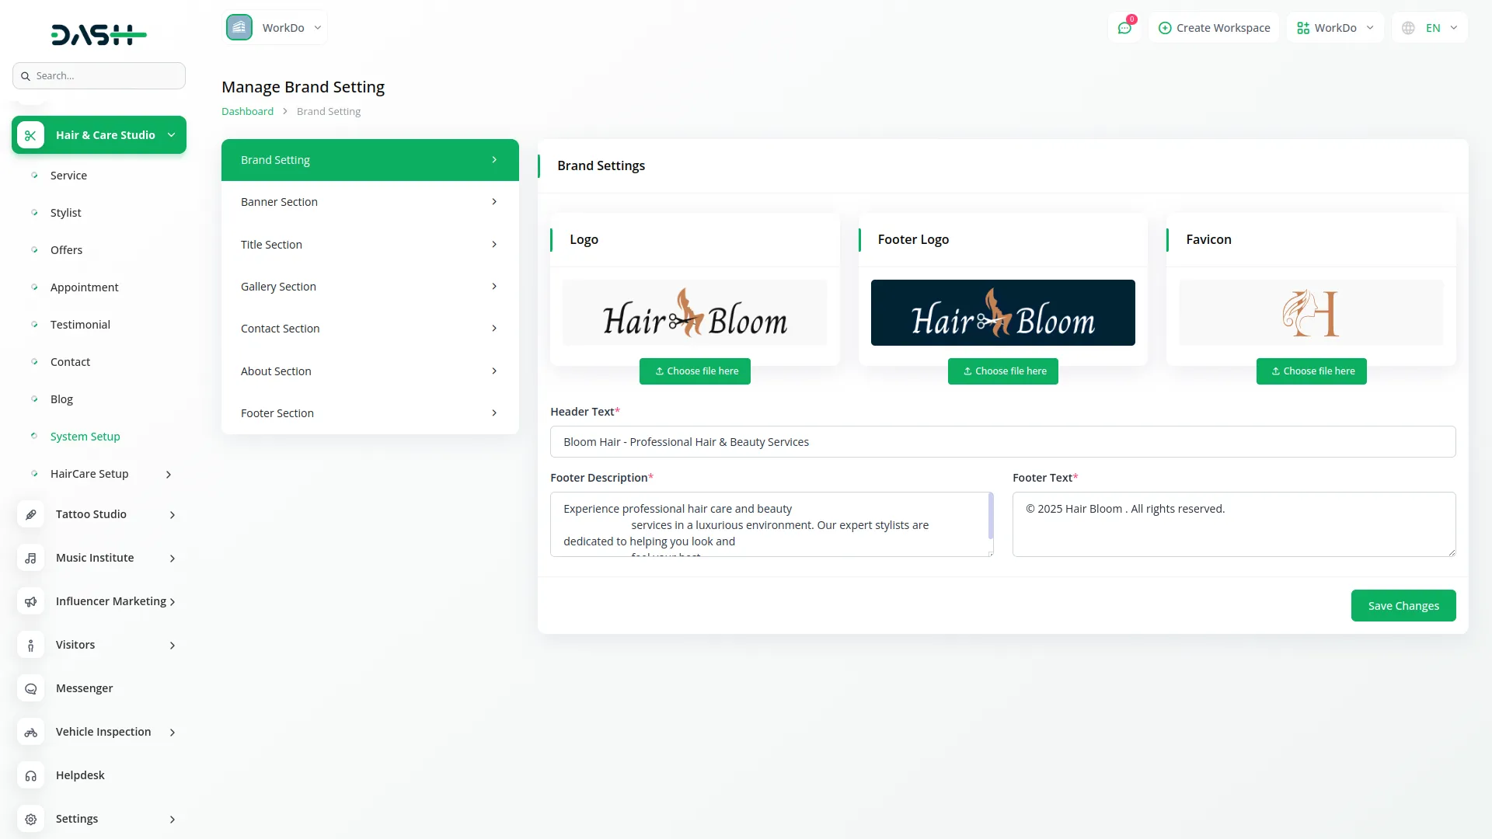Image resolution: width=1492 pixels, height=839 pixels.
Task: Select the Hair Bloom footer logo thumbnail
Action: click(x=1002, y=312)
